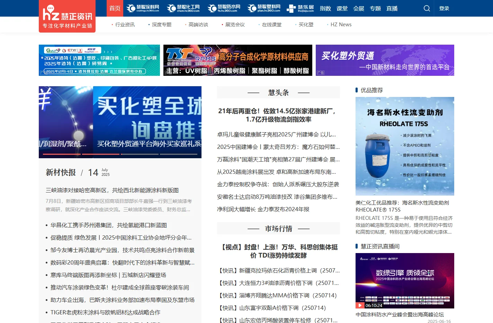Viewport: 493px width, 323px height.
Task: Open TIGER老虎粉末涂料 news item
Action: 105,312
